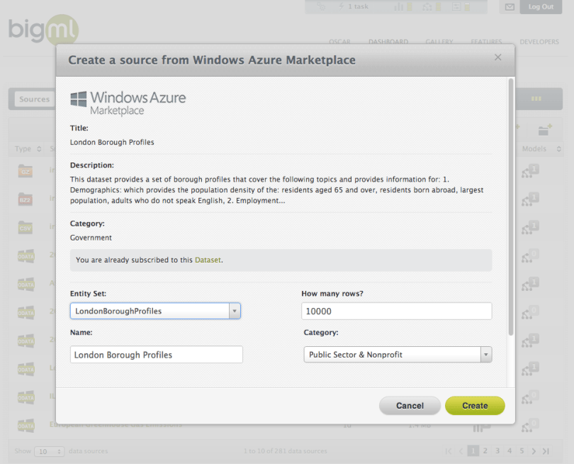Screen dimensions: 574x464
Task: Open the GALLERY section
Action: click(439, 42)
